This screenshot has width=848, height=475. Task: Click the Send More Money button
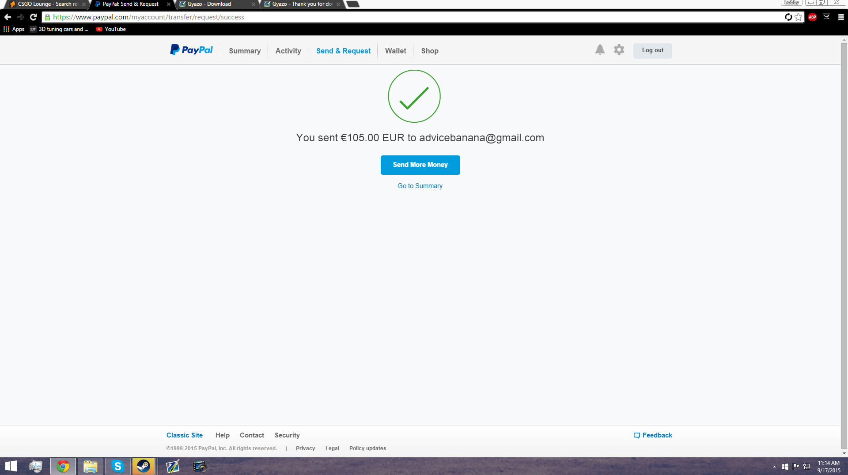[x=420, y=165]
